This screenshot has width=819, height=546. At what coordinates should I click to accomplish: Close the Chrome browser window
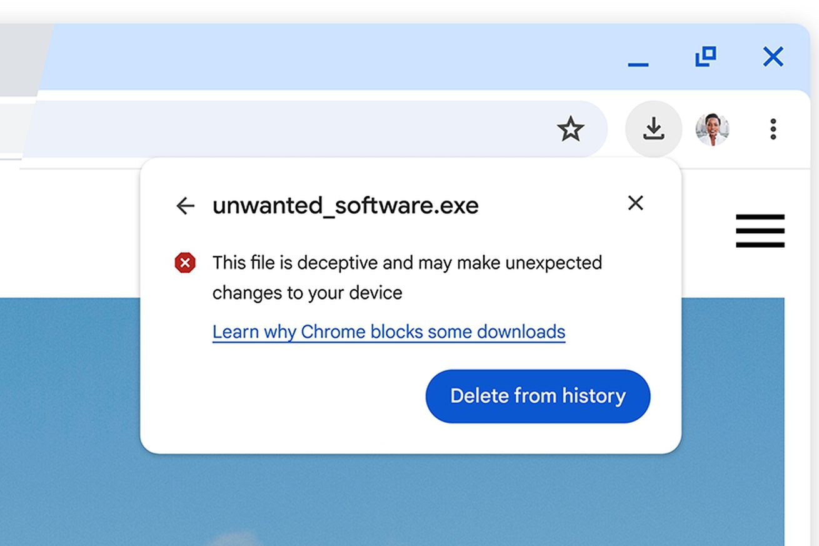(x=773, y=57)
